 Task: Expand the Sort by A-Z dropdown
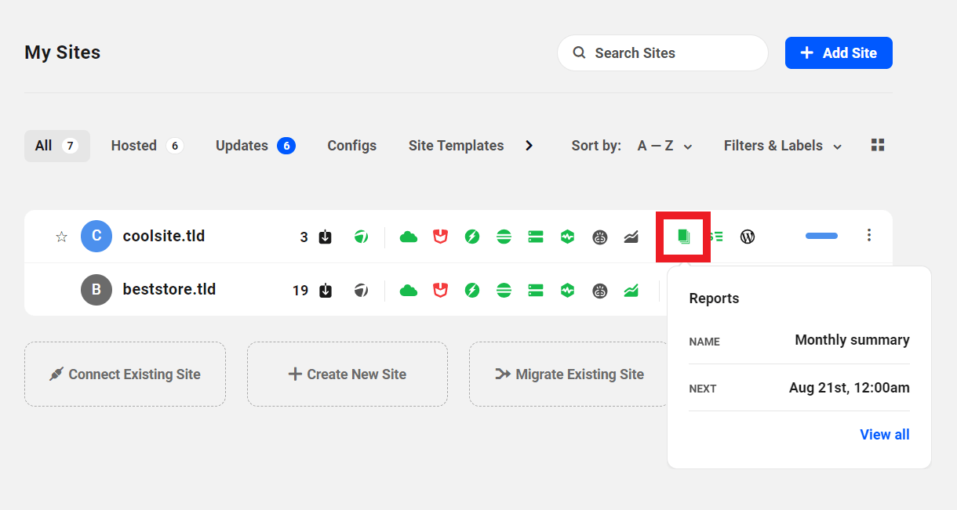[x=664, y=146]
